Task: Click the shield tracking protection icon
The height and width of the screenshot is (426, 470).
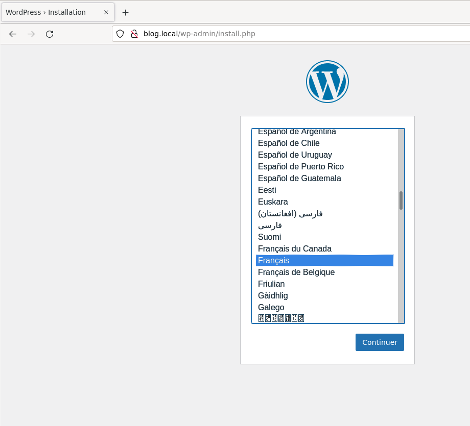Action: coord(120,34)
